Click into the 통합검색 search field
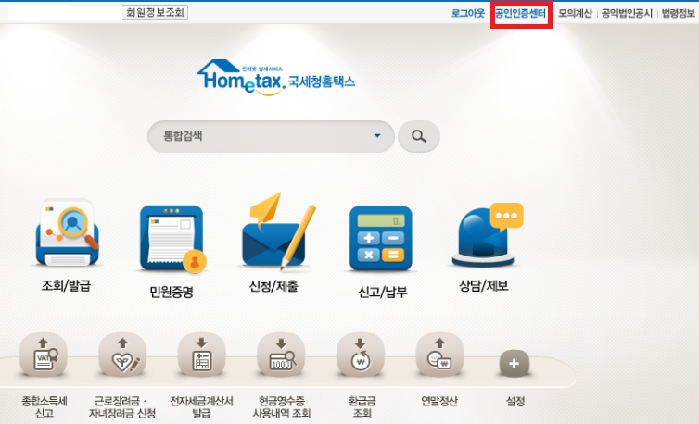 (260, 137)
